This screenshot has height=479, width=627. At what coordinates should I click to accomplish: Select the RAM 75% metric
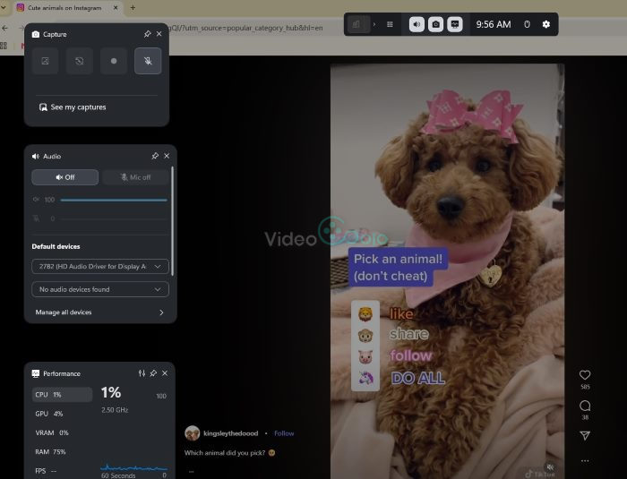pos(62,452)
